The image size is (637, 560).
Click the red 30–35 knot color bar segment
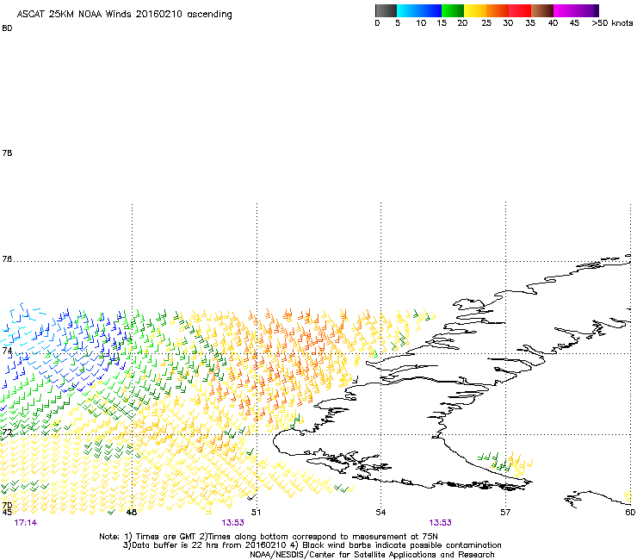coord(520,10)
